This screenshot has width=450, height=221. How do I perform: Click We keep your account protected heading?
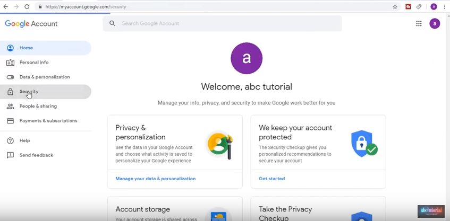[295, 132]
